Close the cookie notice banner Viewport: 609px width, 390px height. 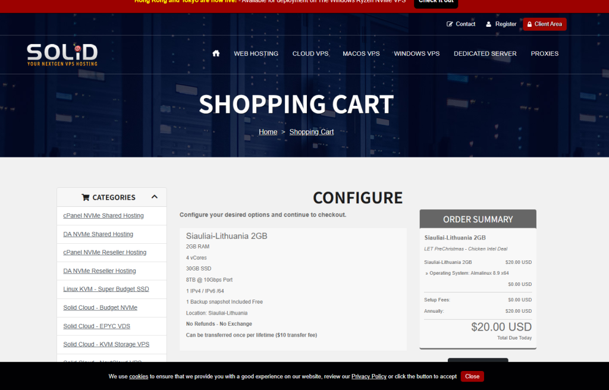coord(472,376)
